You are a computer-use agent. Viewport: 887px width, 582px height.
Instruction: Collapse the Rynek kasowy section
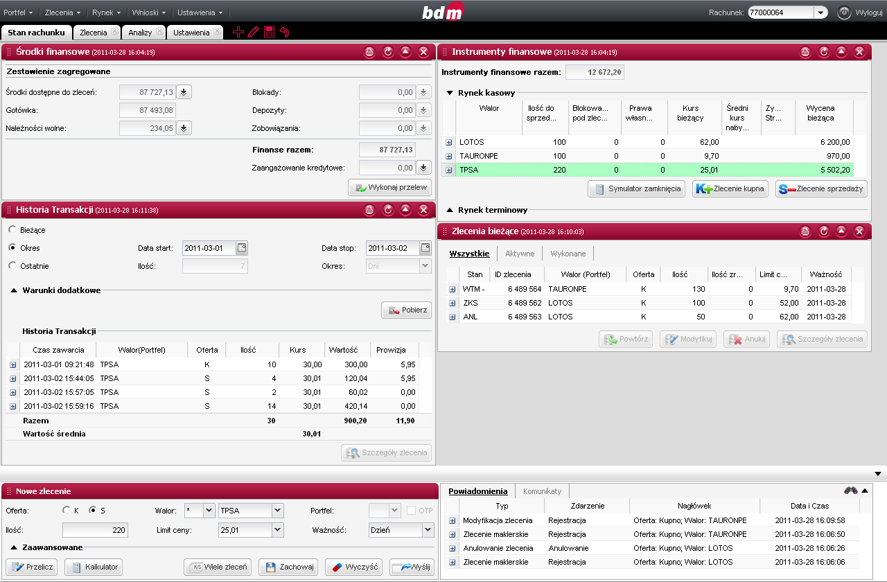(450, 92)
